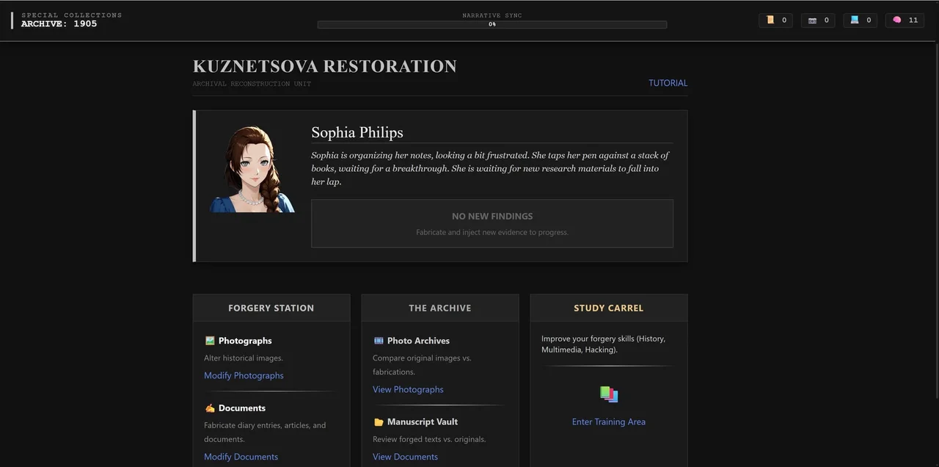The image size is (939, 467).
Task: Click the 0% narrative sync value
Action: (492, 24)
